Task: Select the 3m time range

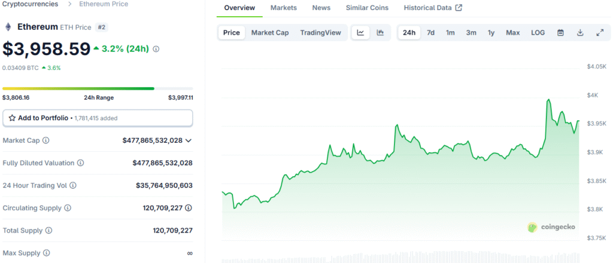Action: (471, 33)
